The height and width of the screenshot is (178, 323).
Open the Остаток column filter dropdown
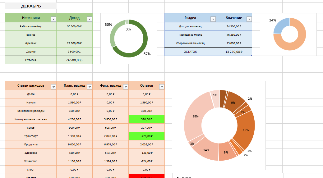pyautogui.click(x=162, y=87)
